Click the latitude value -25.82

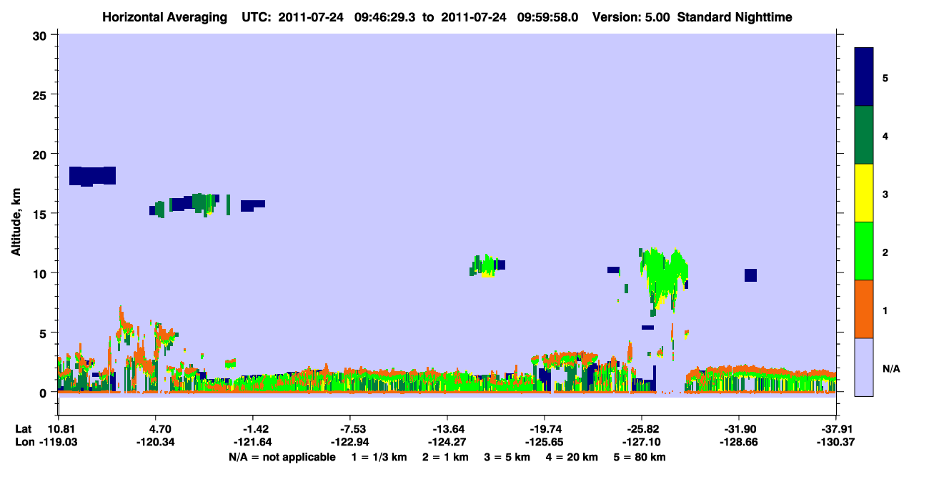(x=642, y=429)
